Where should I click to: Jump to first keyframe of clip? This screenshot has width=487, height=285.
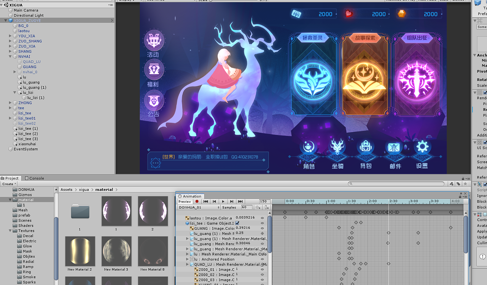[206, 202]
